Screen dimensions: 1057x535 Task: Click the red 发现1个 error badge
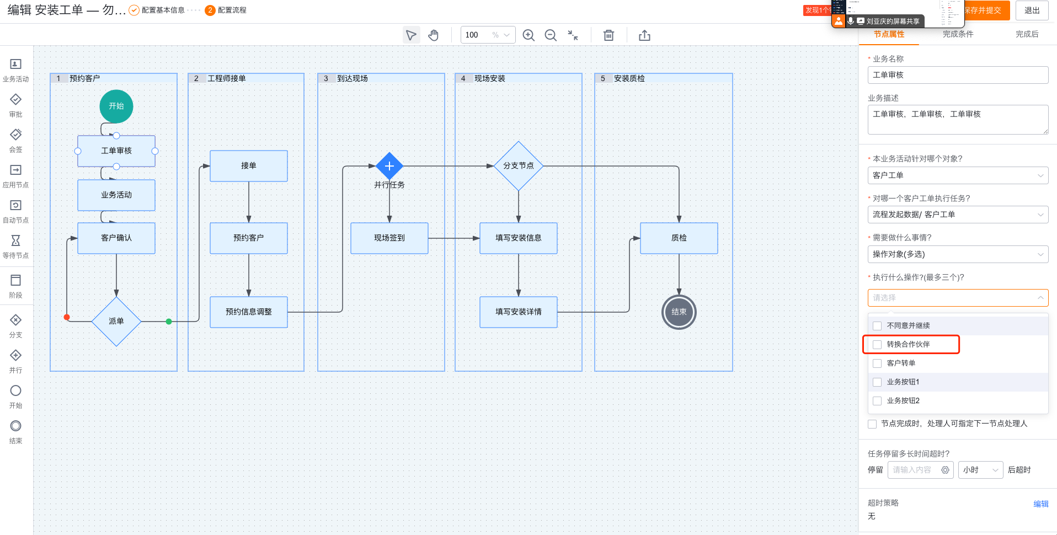pyautogui.click(x=818, y=10)
